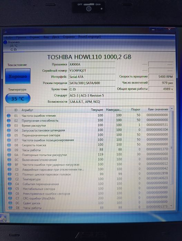Click status circle for C6 Неисправимые ошибки секторов
Screen dimensions: 182x241
[x=10, y=193]
